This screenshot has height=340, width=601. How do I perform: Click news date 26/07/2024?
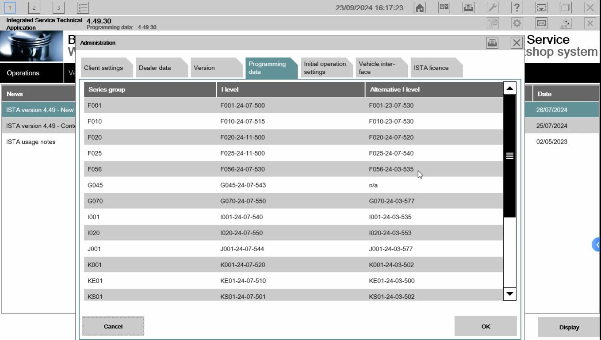[551, 110]
